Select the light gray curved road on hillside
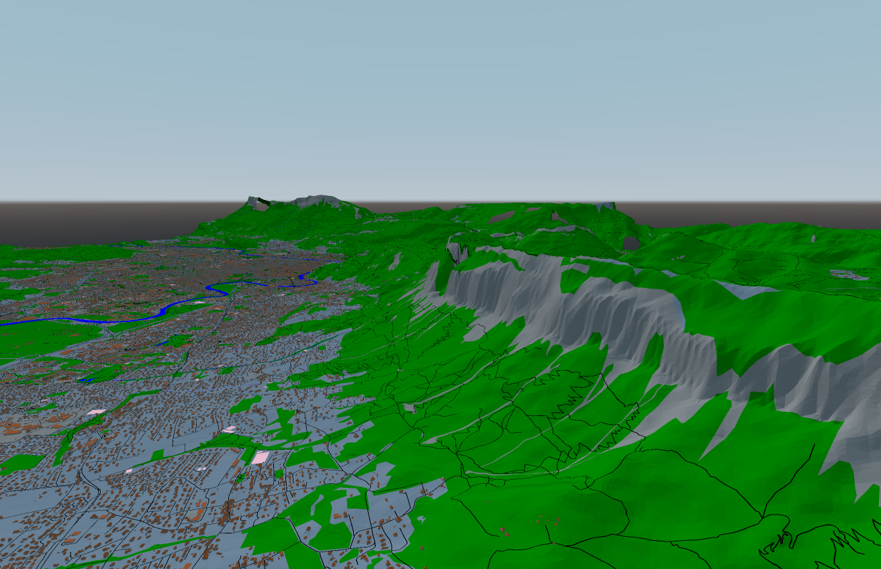Viewport: 881px width, 569px height. (x=510, y=456)
